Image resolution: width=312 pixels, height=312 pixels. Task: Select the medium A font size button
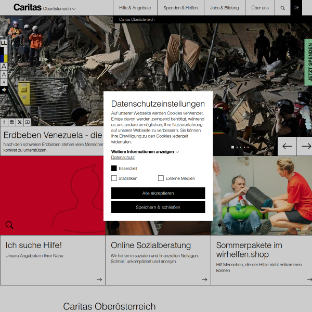click(x=4, y=74)
